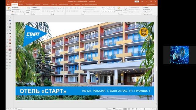Toggle Bold formatting in font group
Viewport: 196px width, 110px height.
(x=43, y=11)
